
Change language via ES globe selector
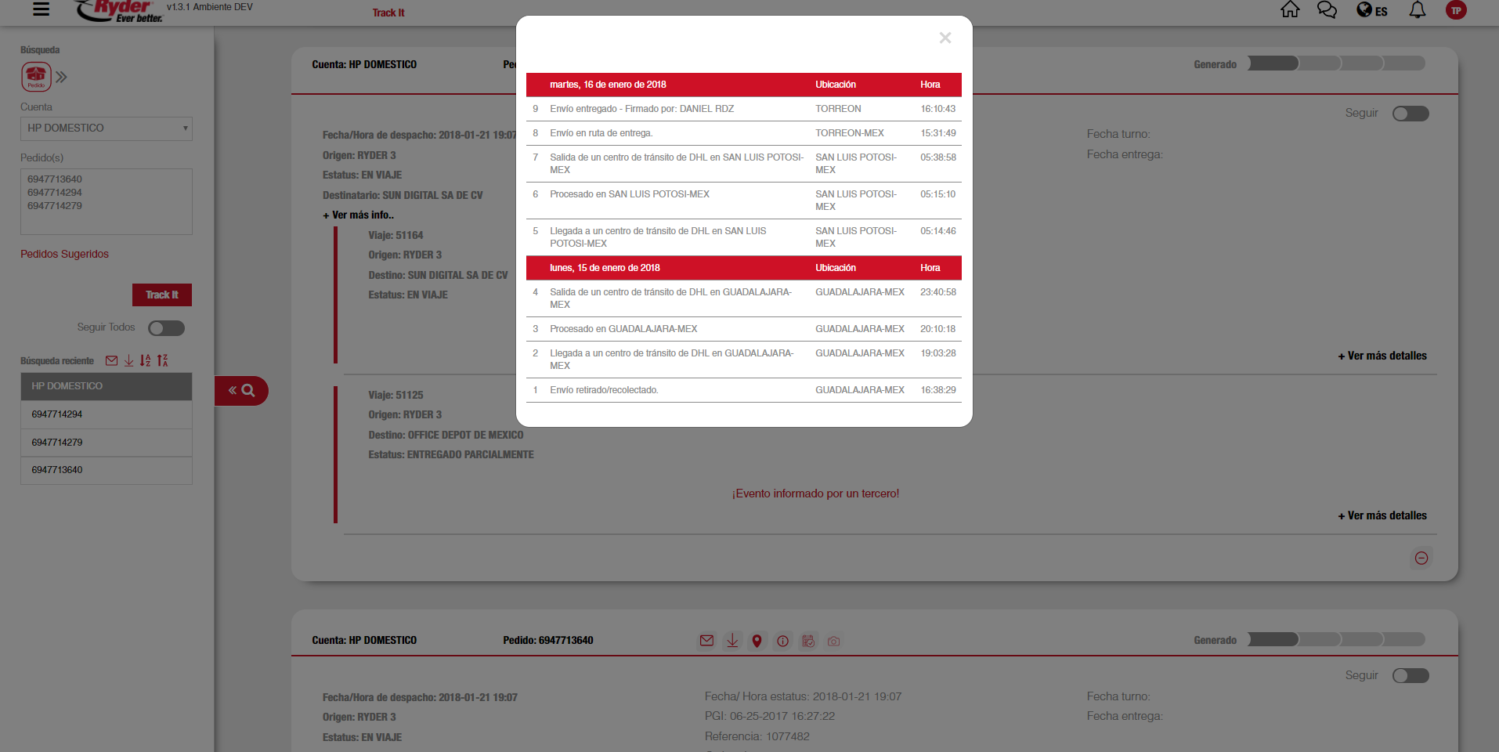[x=1372, y=10]
